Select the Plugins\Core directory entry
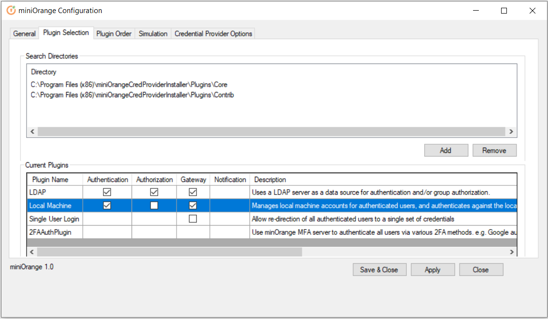Screen dimensions: 548x319 (x=129, y=85)
